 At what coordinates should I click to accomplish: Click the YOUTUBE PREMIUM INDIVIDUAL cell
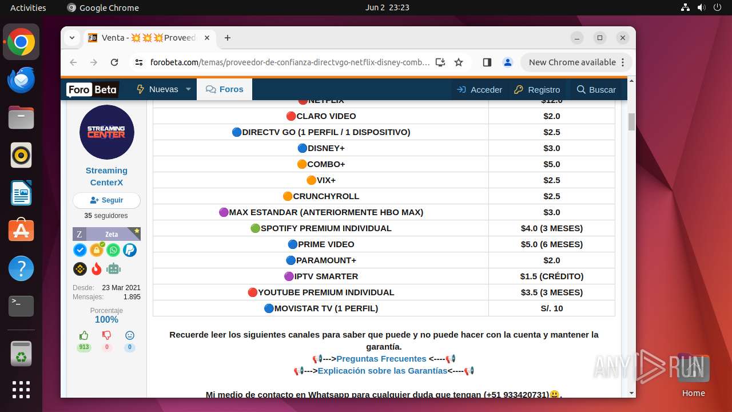[x=321, y=292]
